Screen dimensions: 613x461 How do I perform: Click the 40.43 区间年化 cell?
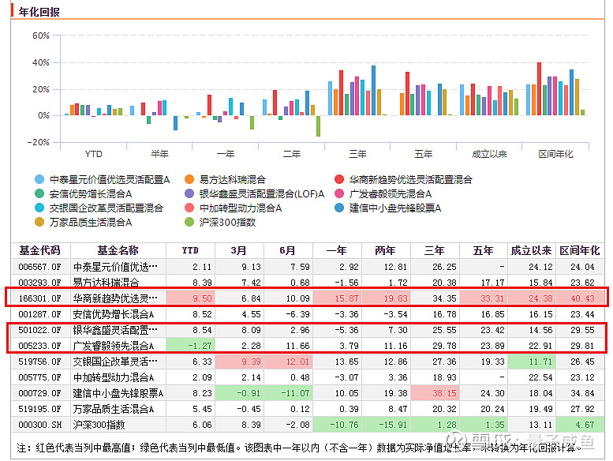tap(580, 298)
